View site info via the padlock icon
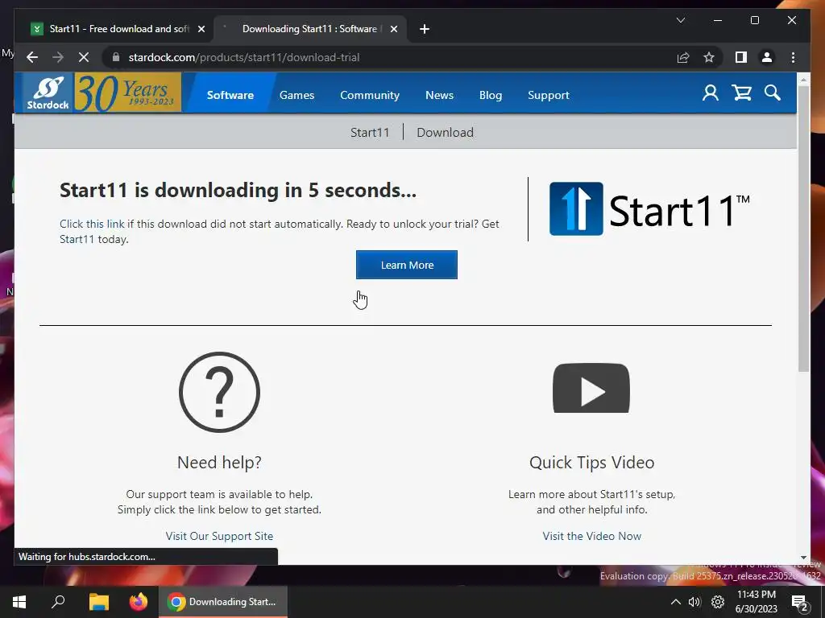This screenshot has height=618, width=825. [116, 57]
